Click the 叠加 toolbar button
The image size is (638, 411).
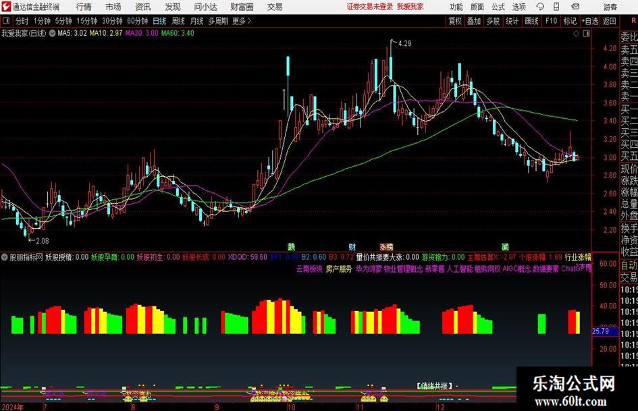pos(474,21)
